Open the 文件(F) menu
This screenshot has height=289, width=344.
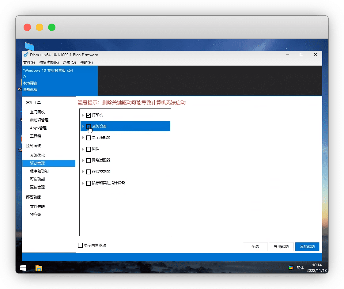tap(29, 62)
